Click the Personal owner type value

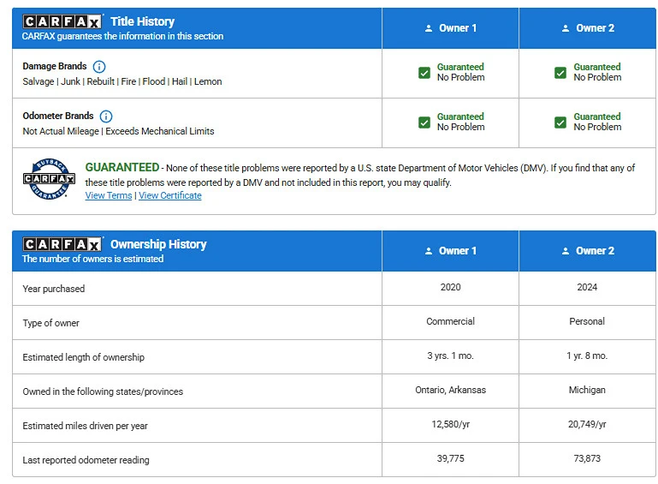(x=587, y=321)
